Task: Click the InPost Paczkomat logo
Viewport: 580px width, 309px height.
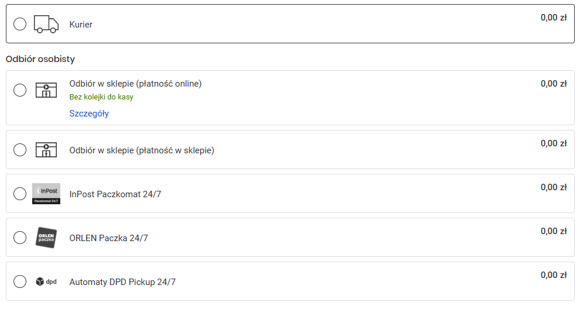Action: (46, 194)
